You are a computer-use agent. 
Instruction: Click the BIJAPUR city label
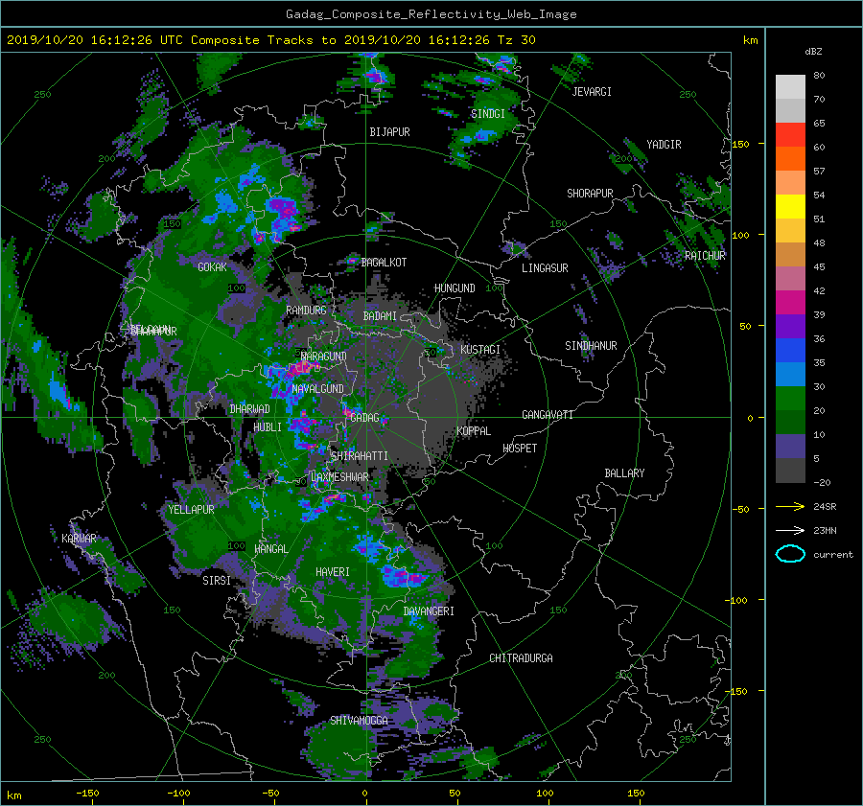pos(389,132)
